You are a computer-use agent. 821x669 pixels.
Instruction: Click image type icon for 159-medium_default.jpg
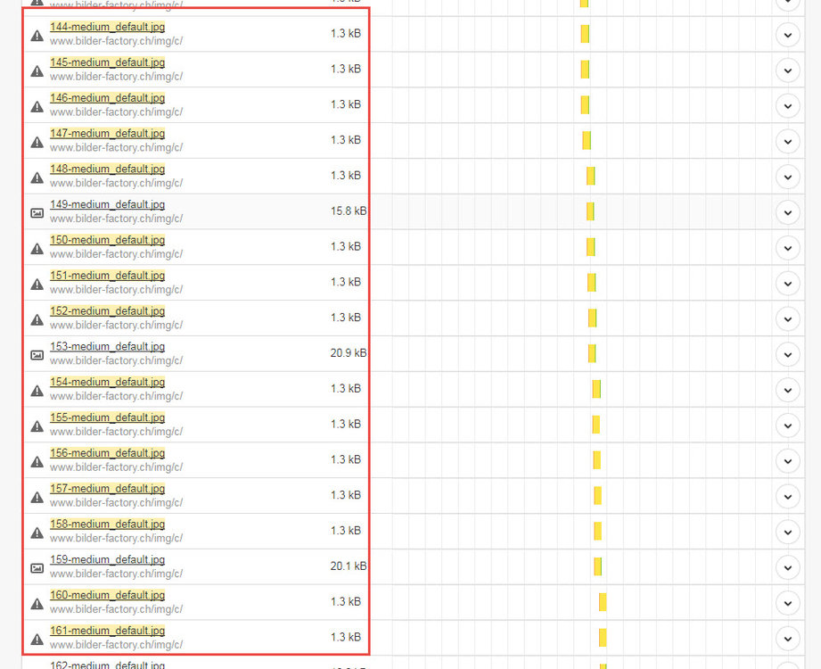(37, 568)
